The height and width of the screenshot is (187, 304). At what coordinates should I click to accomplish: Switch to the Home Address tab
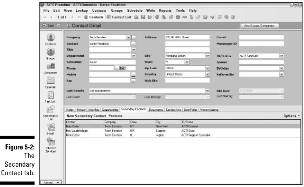click(209, 110)
